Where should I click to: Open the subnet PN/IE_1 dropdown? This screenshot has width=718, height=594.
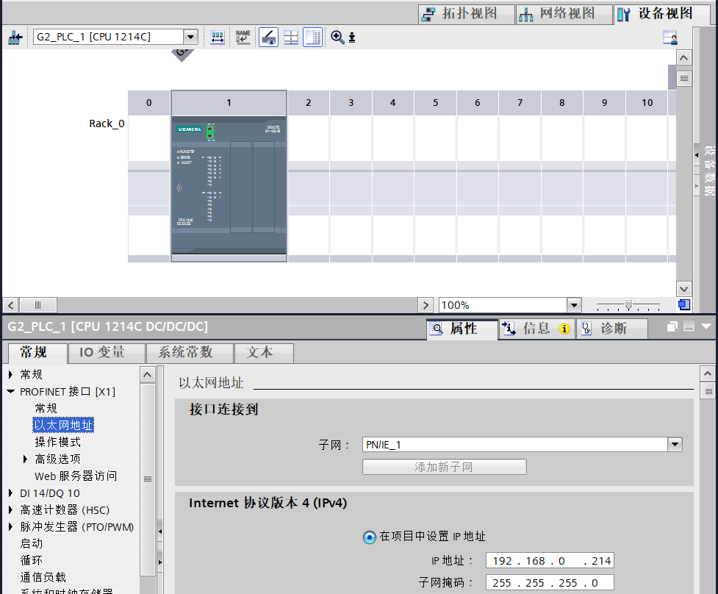(x=675, y=445)
